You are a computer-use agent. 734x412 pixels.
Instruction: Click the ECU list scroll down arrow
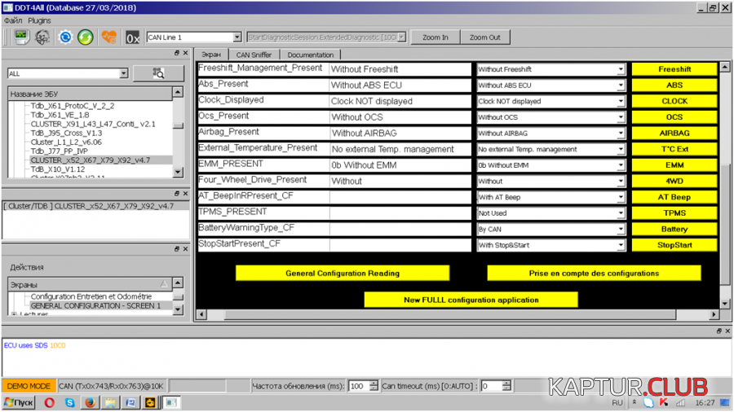pos(178,173)
